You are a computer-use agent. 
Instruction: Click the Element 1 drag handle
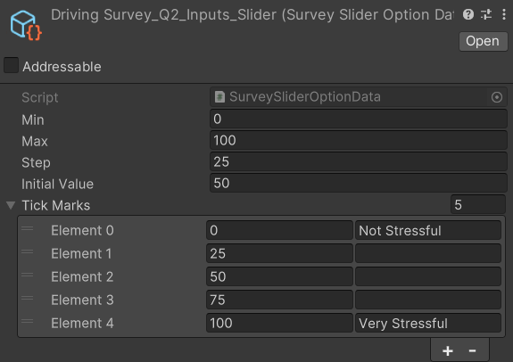27,252
